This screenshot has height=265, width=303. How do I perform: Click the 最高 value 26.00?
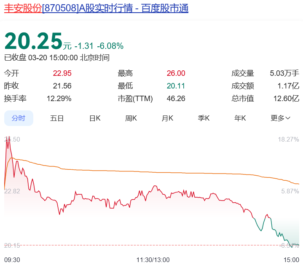[x=176, y=73]
